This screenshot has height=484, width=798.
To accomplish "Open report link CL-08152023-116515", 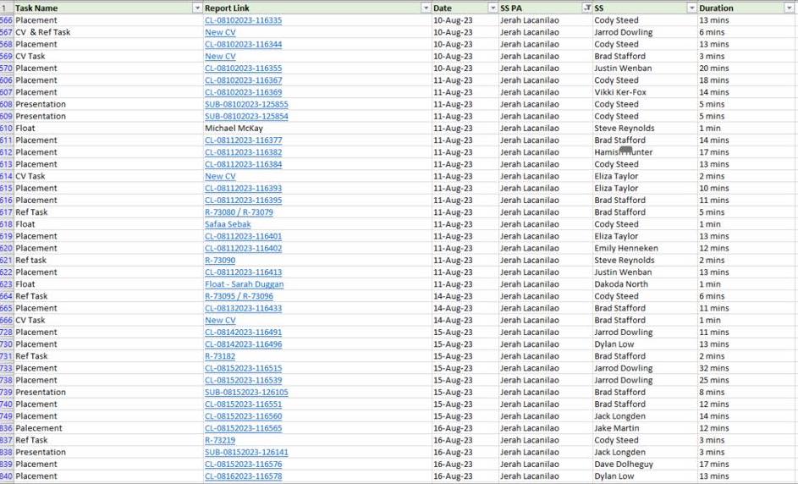I will (x=243, y=368).
